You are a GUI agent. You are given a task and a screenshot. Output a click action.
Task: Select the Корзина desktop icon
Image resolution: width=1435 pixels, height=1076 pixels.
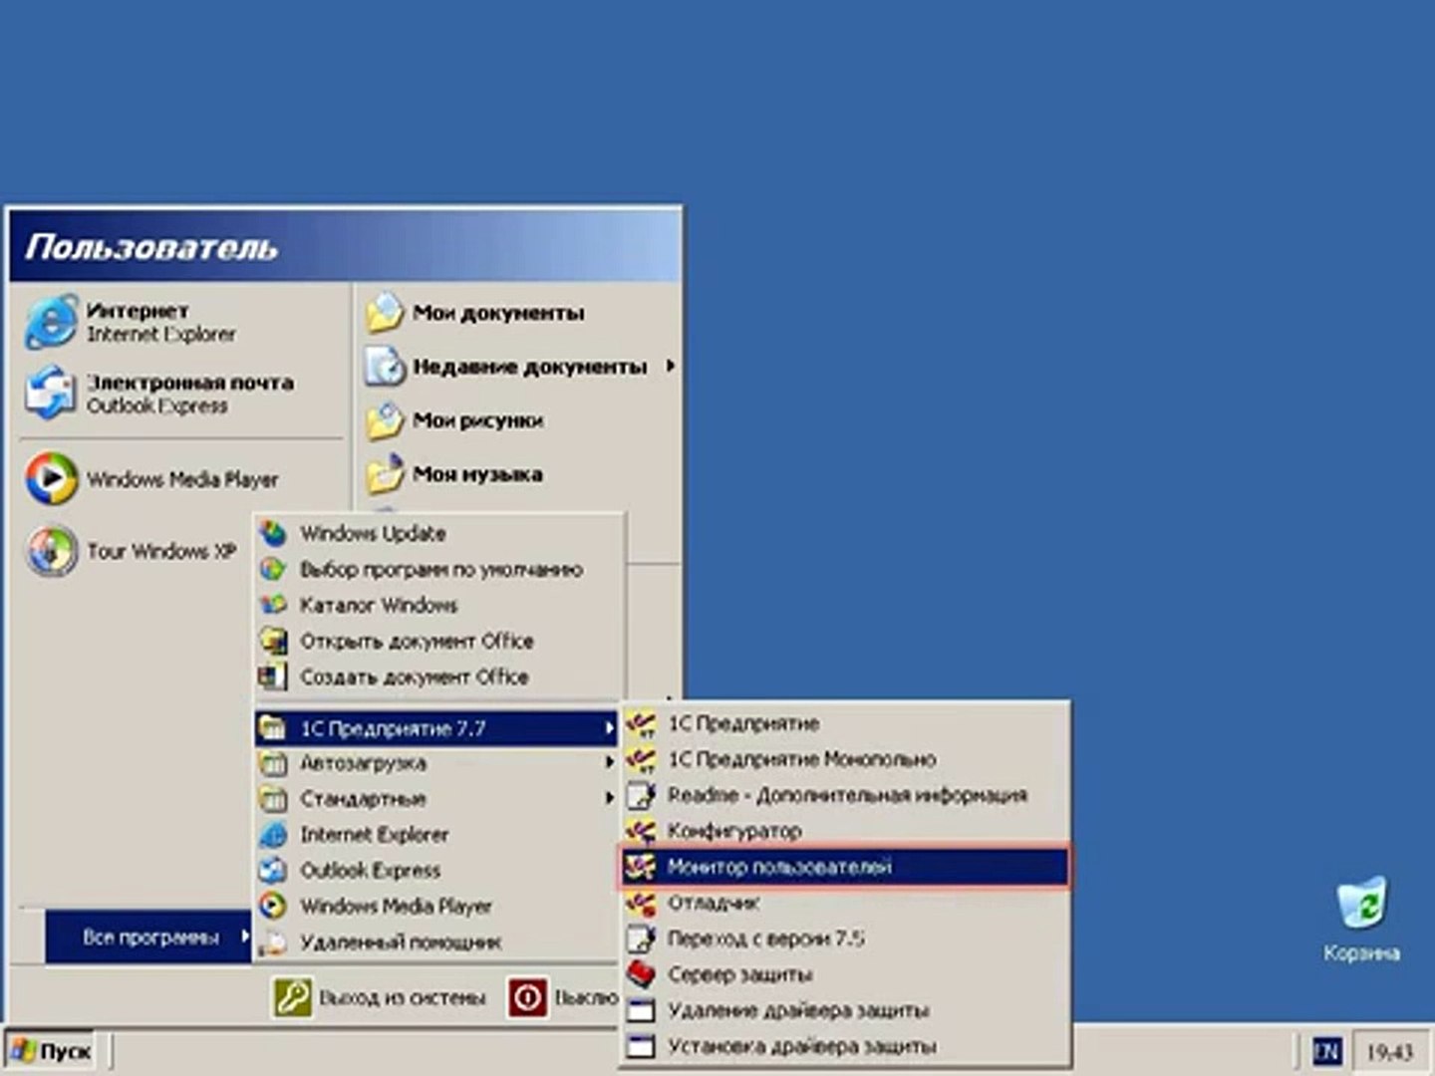pos(1361,921)
